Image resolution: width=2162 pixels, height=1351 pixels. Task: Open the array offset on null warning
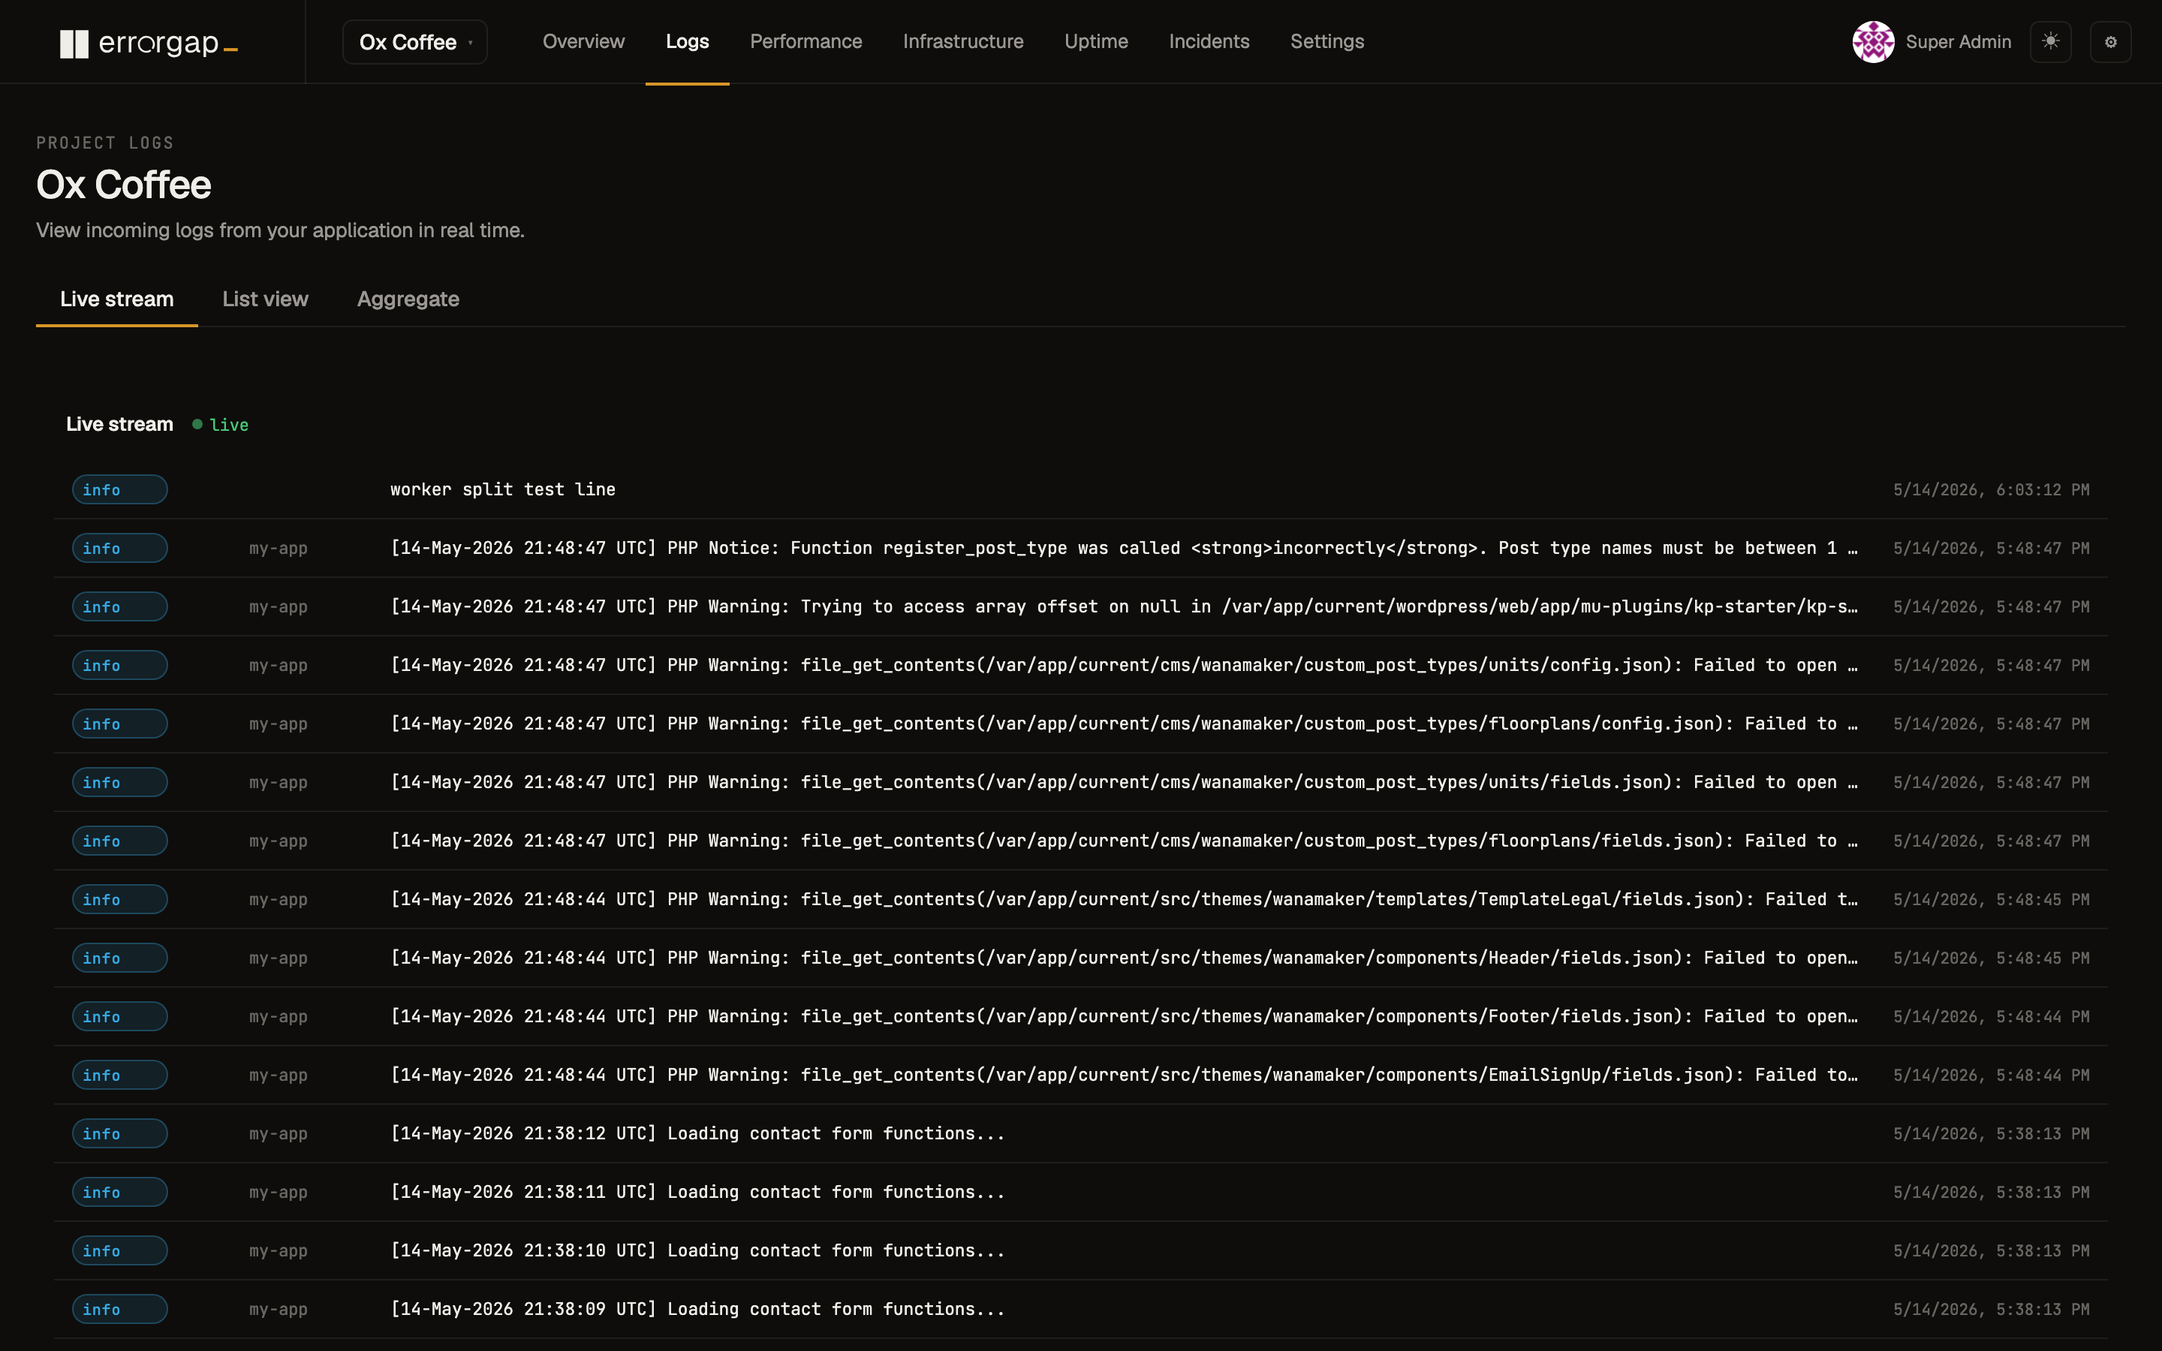click(1124, 606)
